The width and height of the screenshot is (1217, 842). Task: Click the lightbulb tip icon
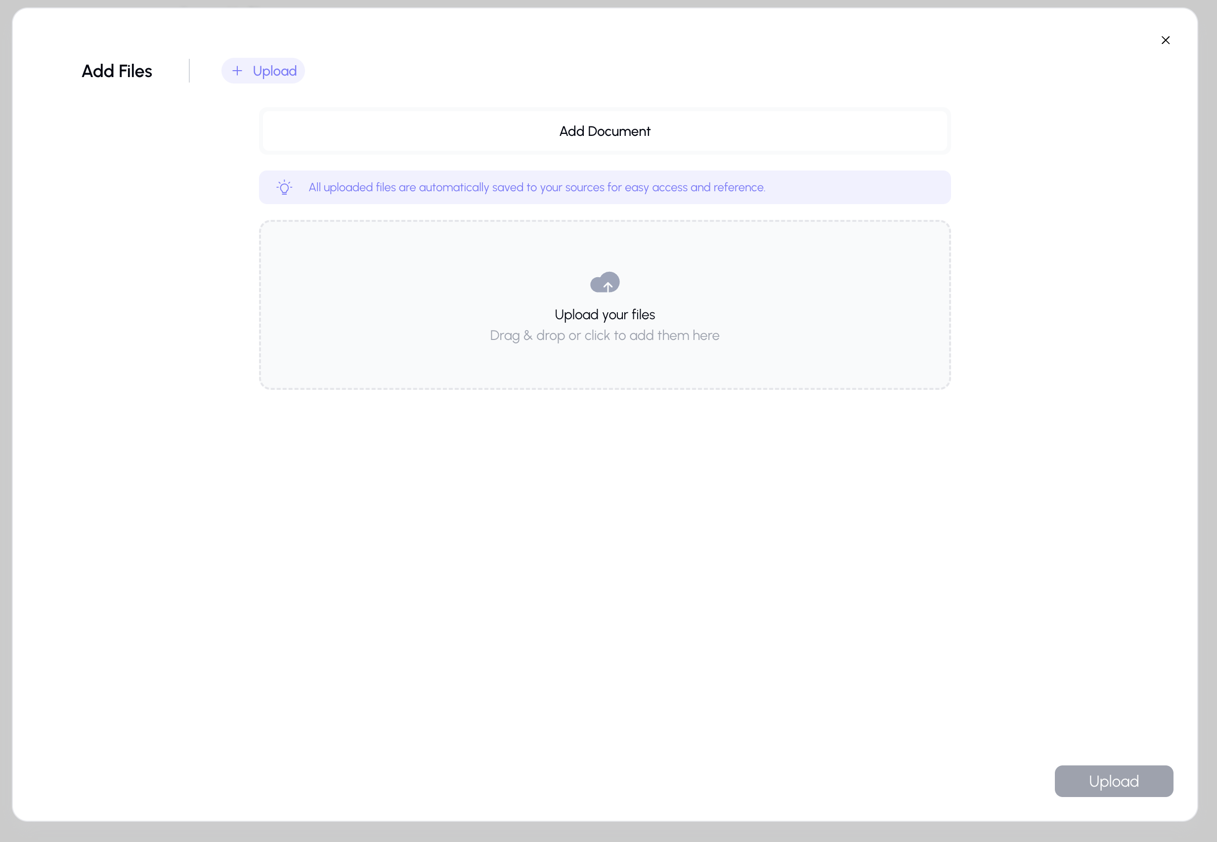[284, 187]
